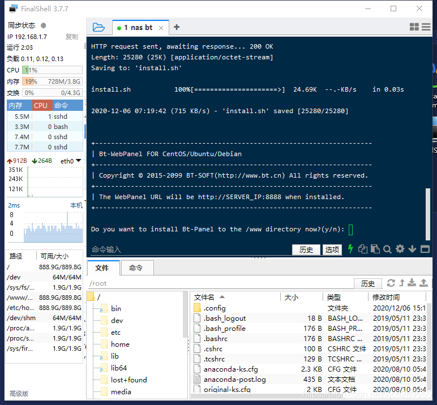Click the 选项 button

[332, 249]
